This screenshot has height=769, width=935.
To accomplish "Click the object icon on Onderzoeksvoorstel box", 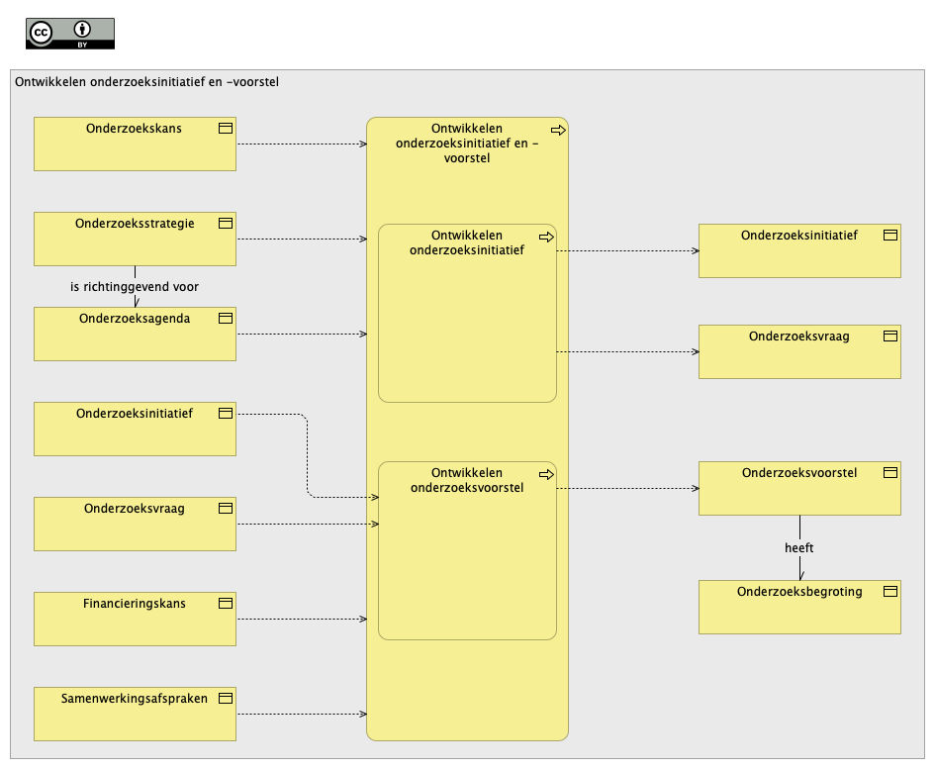I will 890,472.
